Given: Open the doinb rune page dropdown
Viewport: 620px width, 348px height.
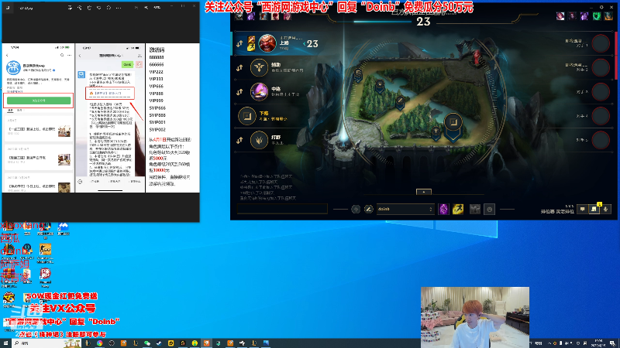Looking at the screenshot, I should [405, 209].
